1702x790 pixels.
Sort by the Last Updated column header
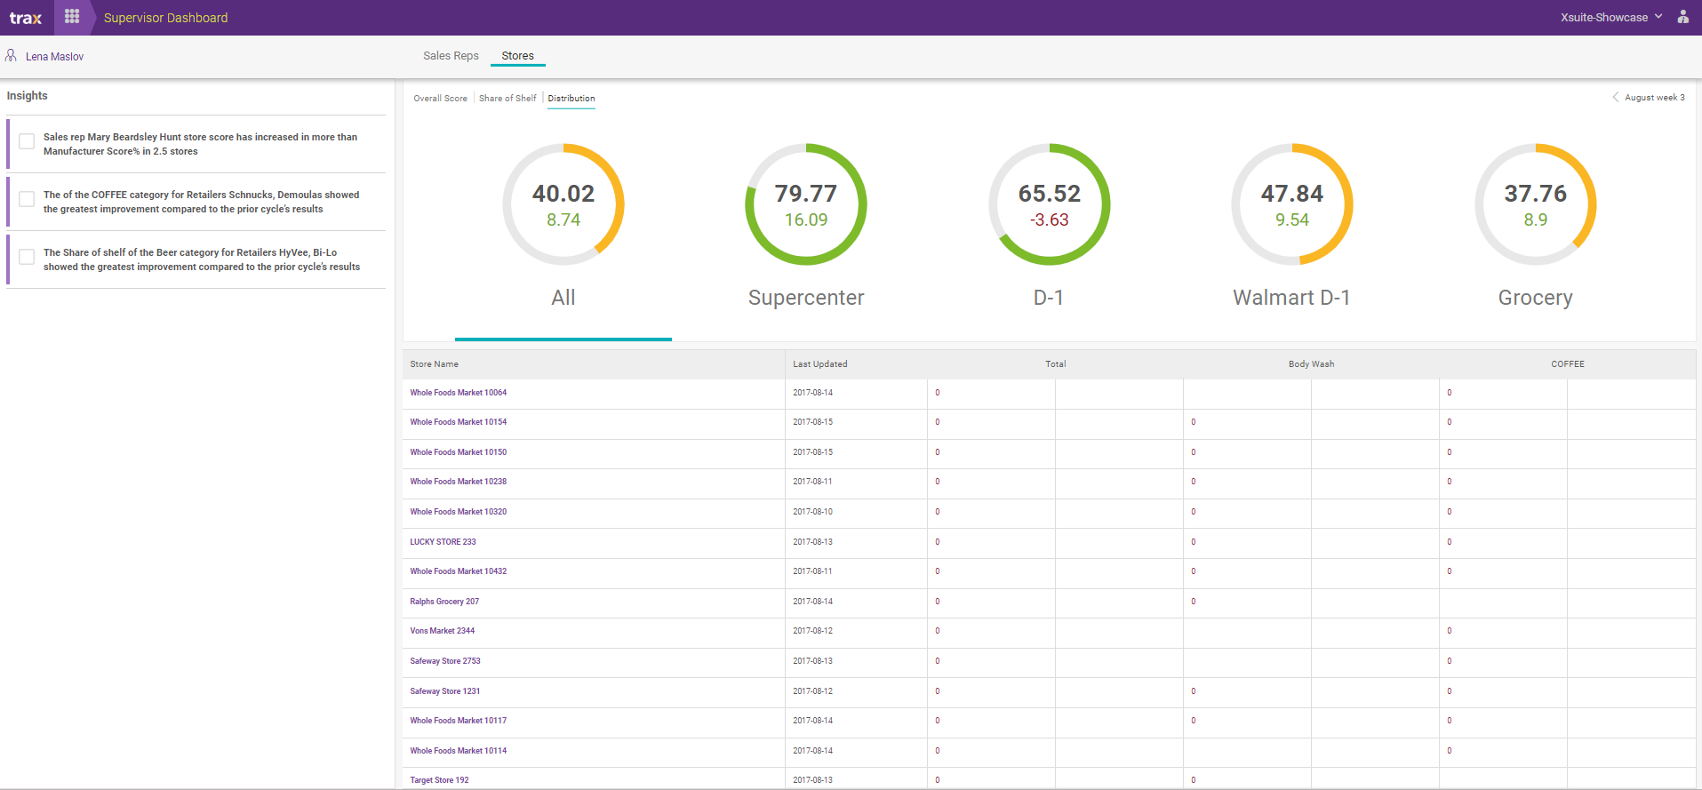[x=819, y=364]
